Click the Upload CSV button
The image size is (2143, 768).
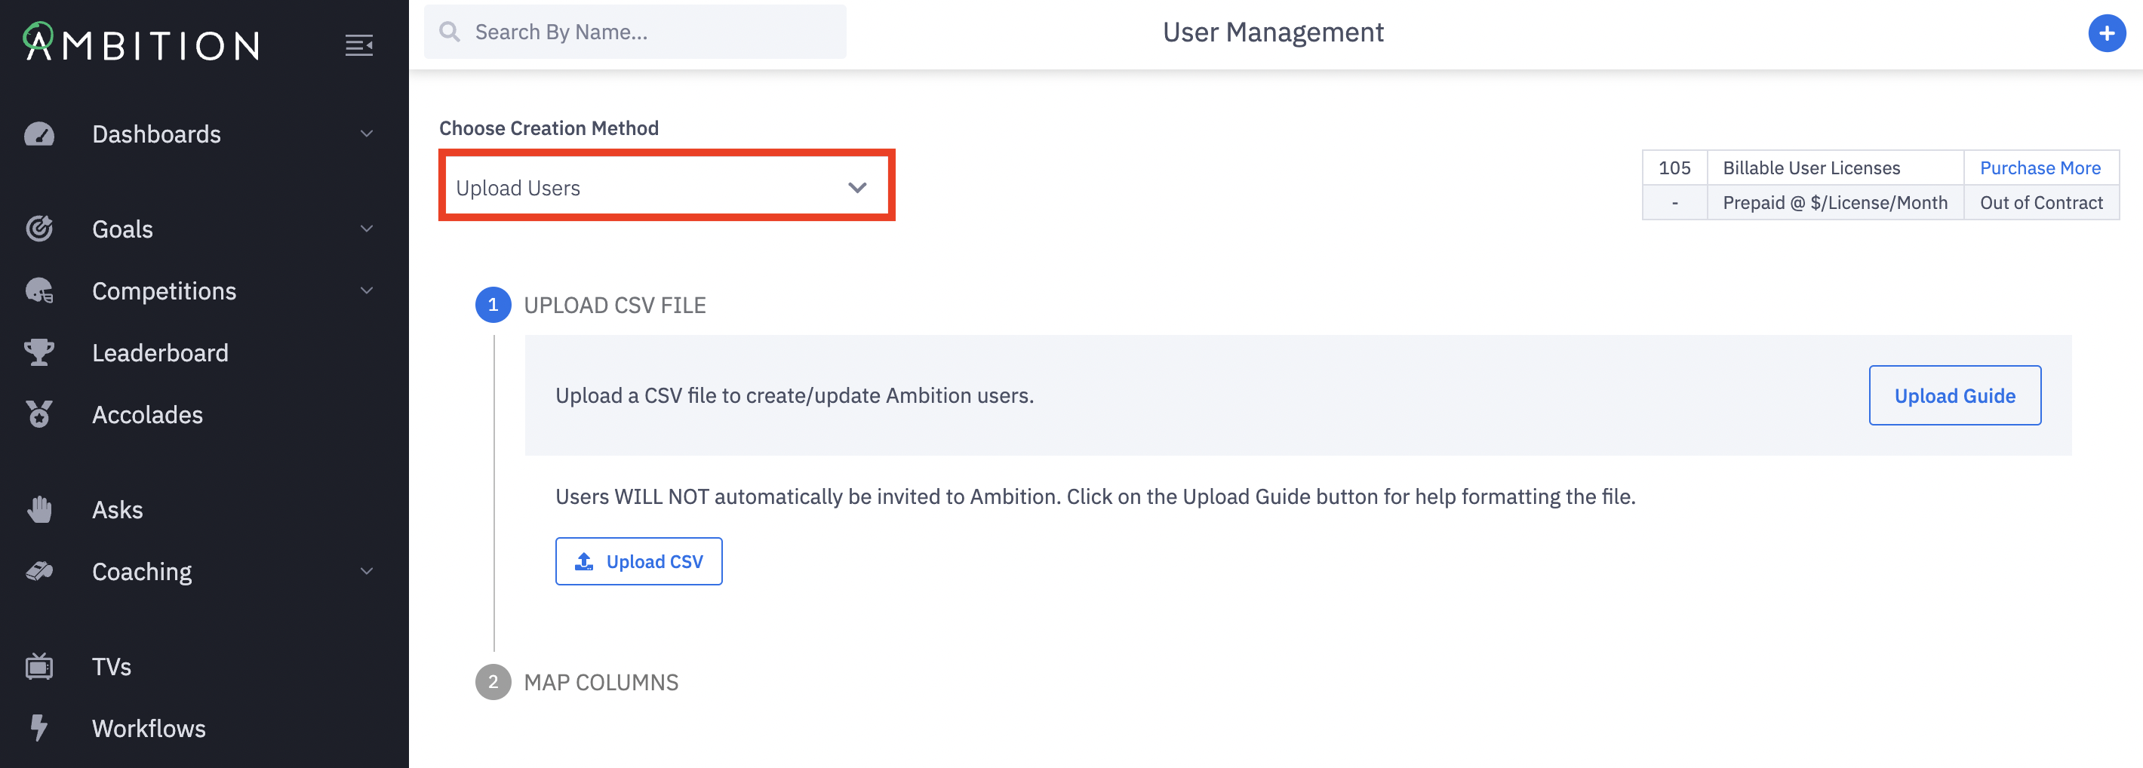(638, 561)
